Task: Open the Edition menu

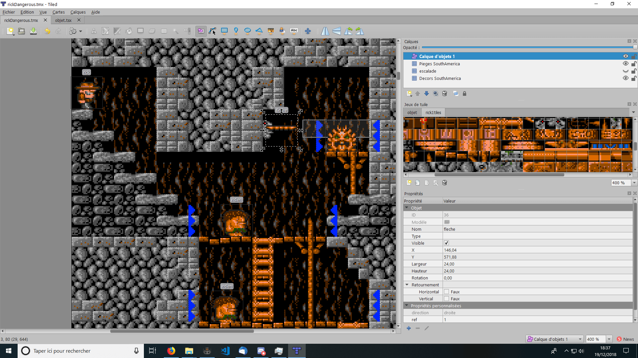Action: coord(27,12)
